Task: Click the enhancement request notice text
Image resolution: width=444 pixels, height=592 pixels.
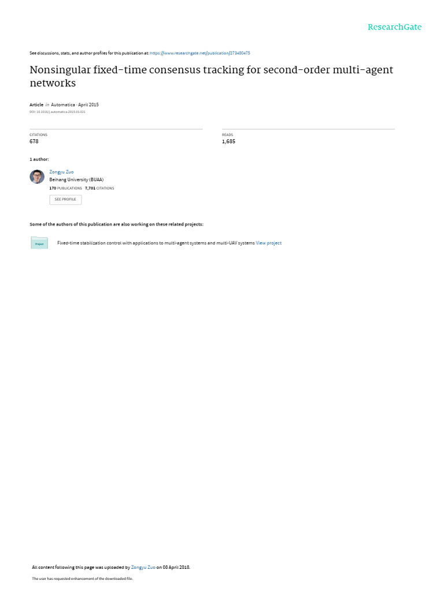Action: 82,578
